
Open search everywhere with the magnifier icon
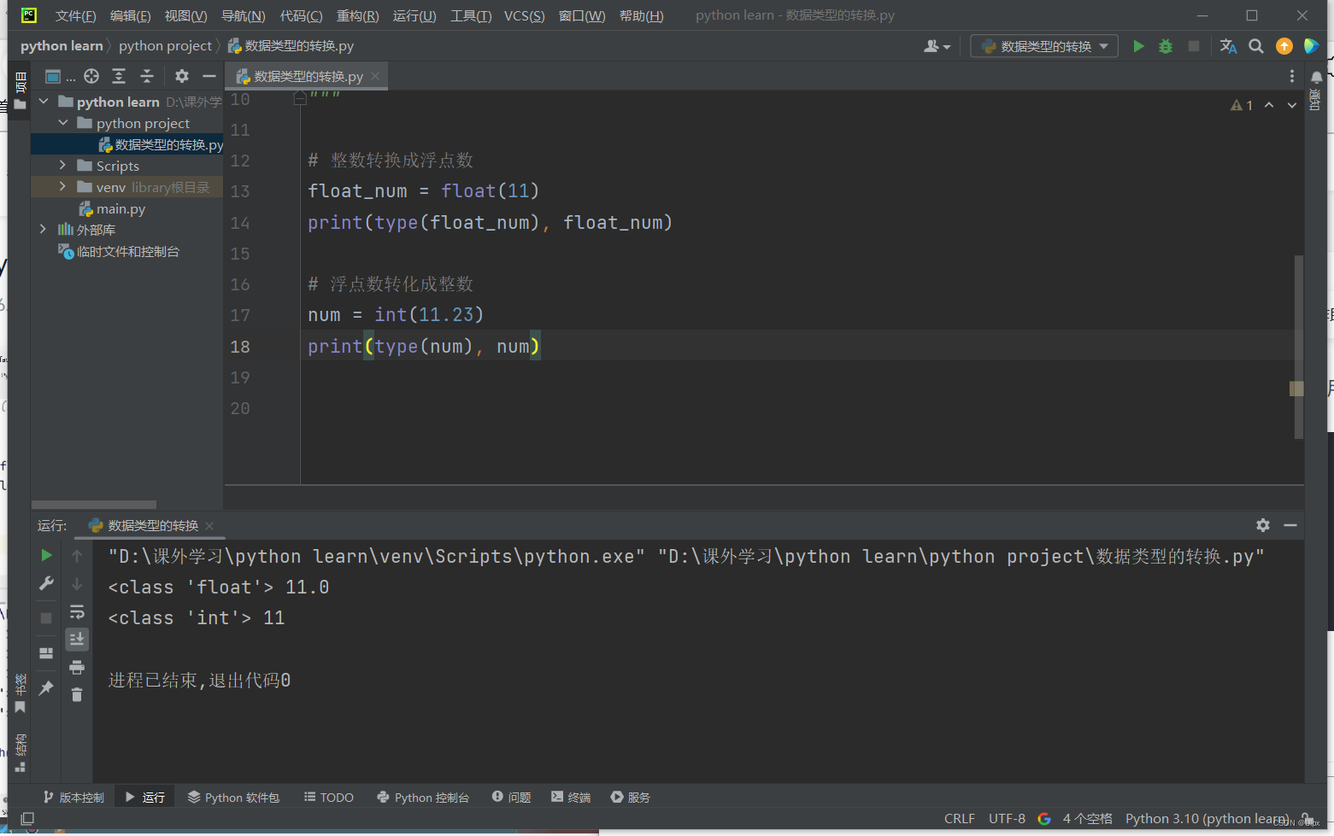coord(1255,46)
